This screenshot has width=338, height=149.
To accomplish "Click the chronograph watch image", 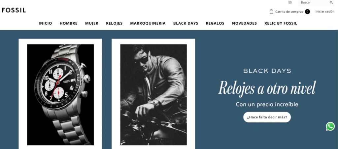I will tap(60, 95).
